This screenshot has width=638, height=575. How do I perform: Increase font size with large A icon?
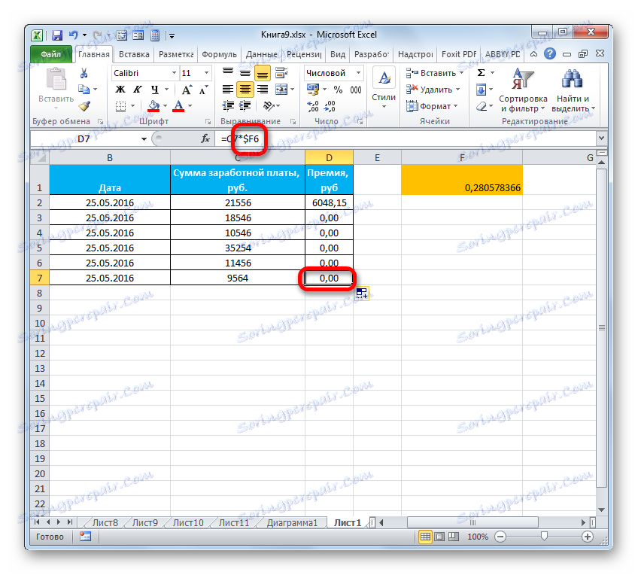[x=187, y=89]
